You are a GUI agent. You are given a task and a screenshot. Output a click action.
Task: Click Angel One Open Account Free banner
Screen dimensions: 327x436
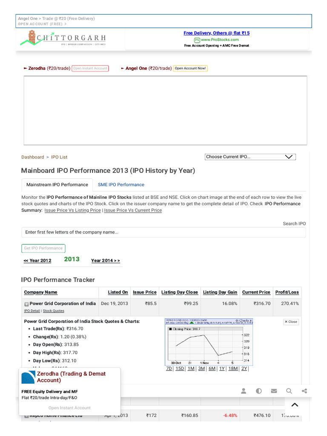pos(163,21)
